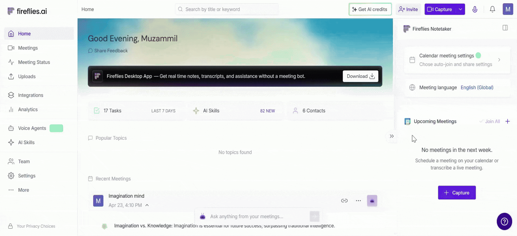
Task: Open Calendar meeting settings
Action: click(457, 60)
